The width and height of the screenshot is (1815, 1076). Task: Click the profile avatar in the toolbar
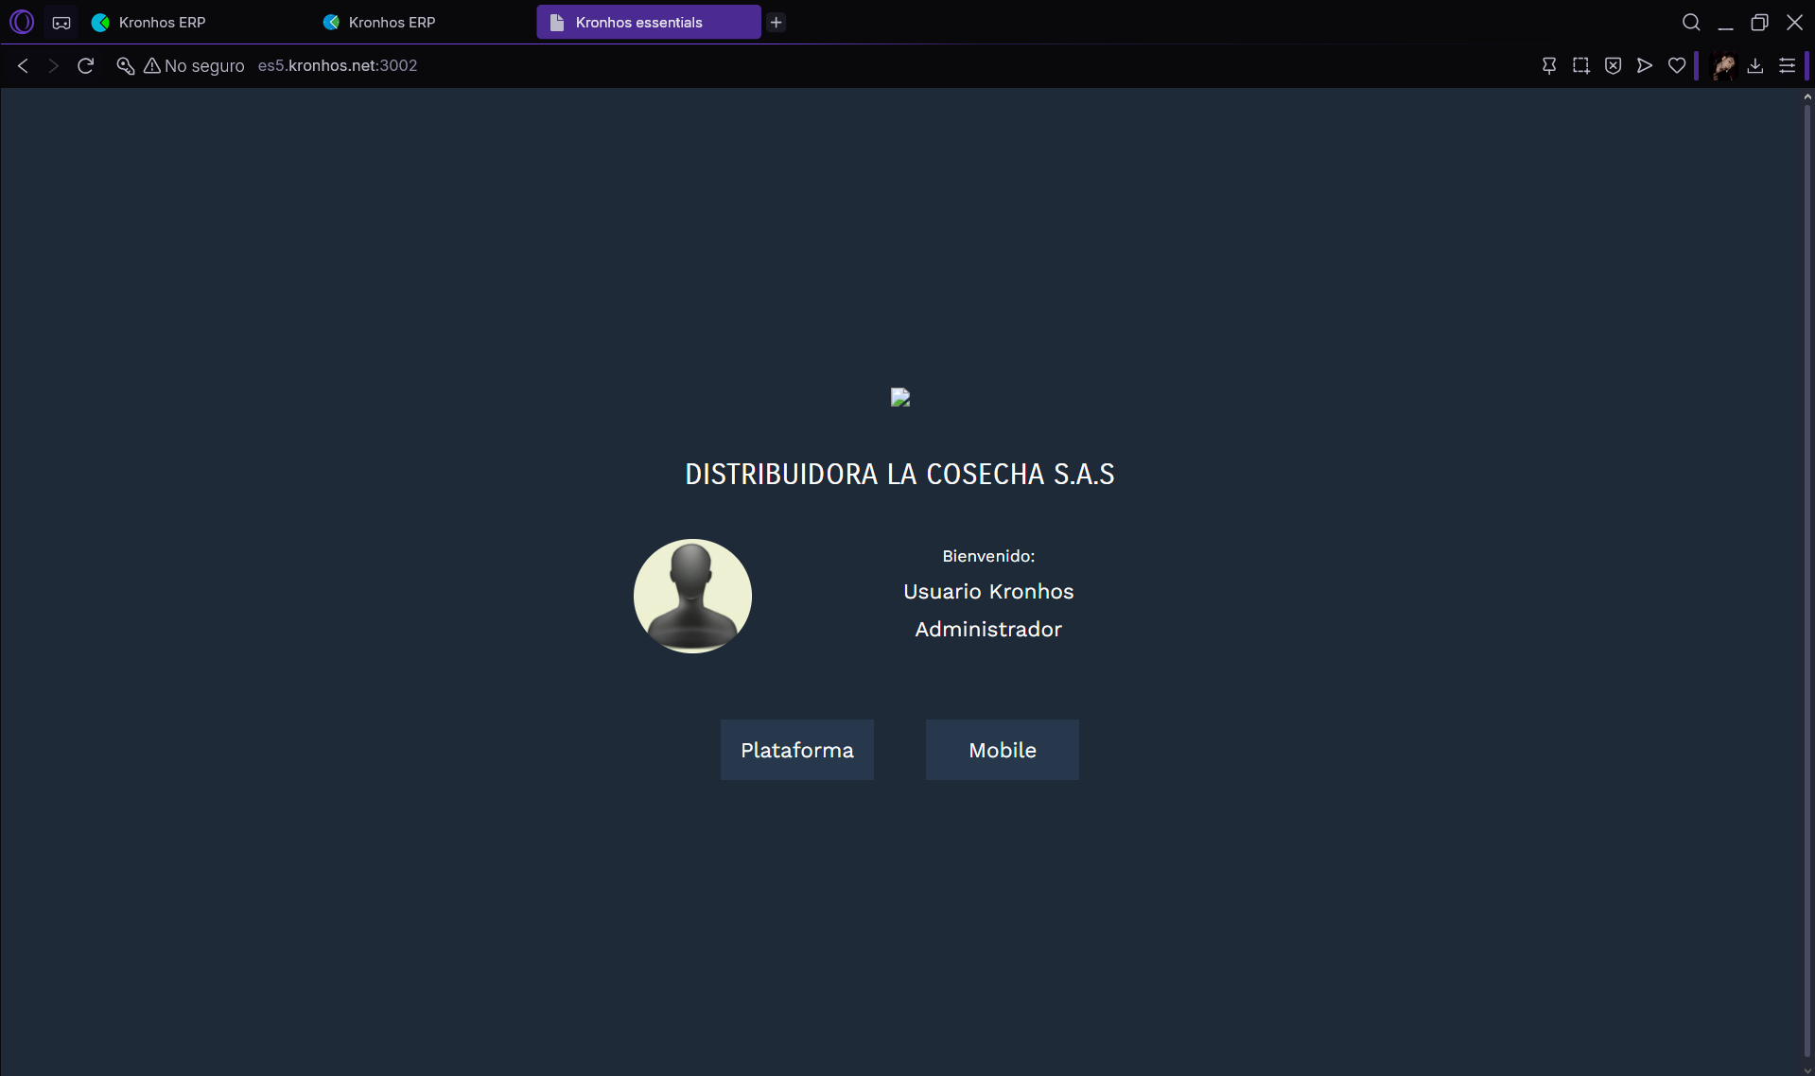click(x=1723, y=65)
